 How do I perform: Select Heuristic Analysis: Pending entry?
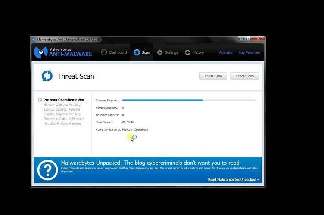click(x=62, y=123)
